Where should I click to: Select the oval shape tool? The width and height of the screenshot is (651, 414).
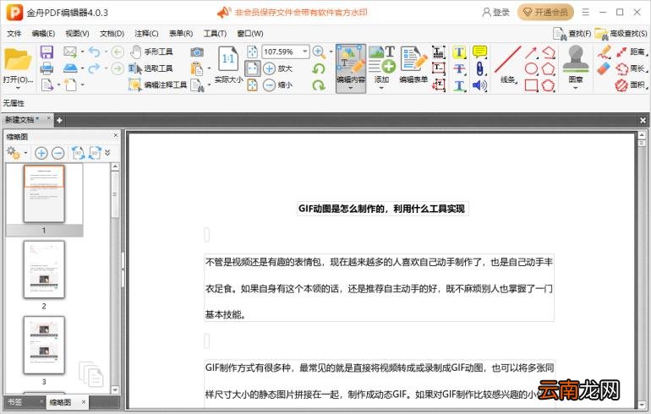(531, 69)
